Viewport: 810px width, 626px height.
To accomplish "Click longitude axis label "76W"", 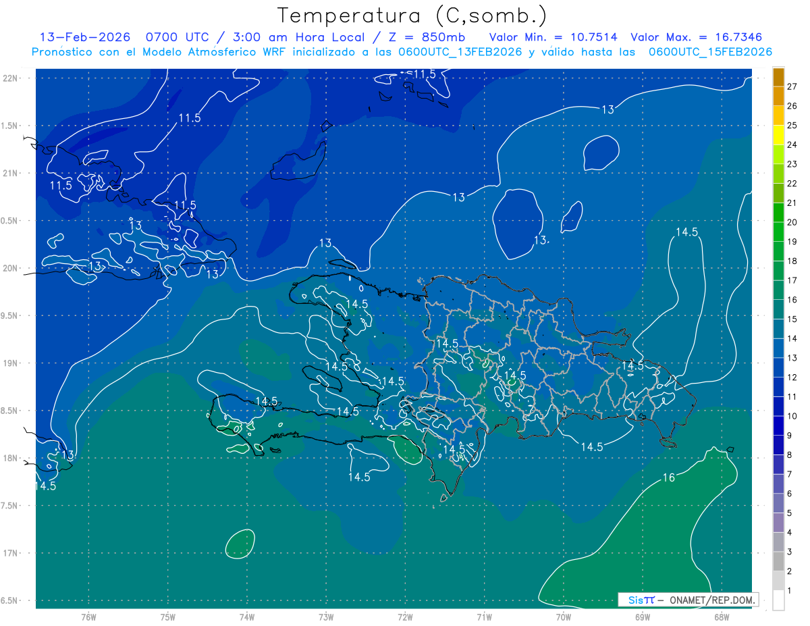I will coord(88,617).
